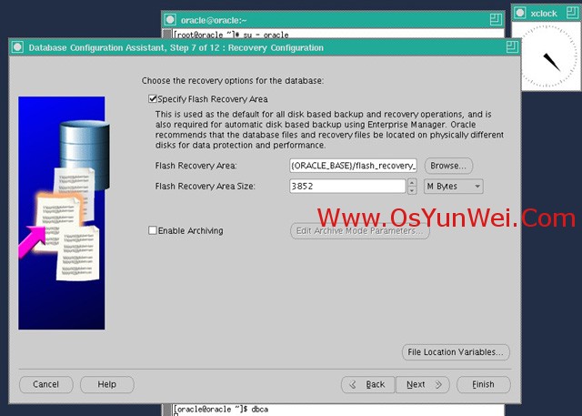Click the analog clock face in xclock
582x416 pixels.
pos(551,58)
